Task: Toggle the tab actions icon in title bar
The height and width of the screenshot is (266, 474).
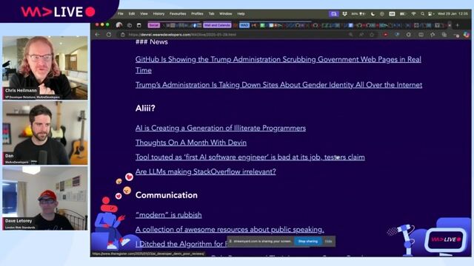Action: (x=139, y=25)
